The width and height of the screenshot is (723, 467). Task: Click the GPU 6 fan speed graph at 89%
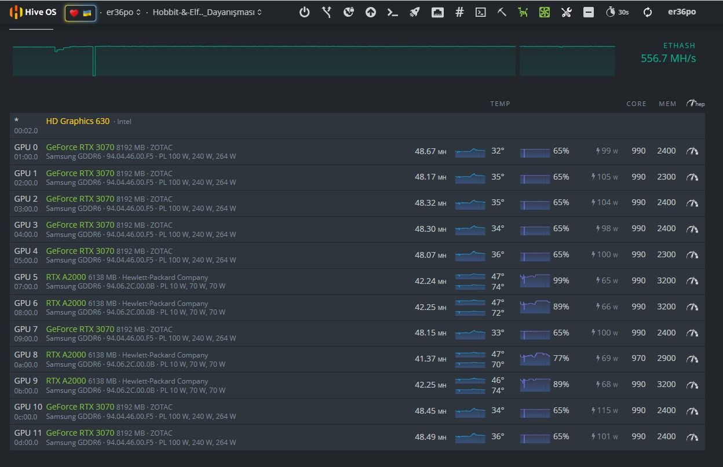(x=535, y=307)
